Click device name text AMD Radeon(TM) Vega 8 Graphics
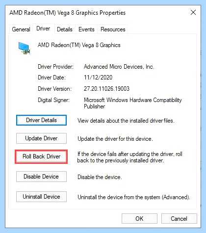This screenshot has width=206, height=233. point(79,45)
